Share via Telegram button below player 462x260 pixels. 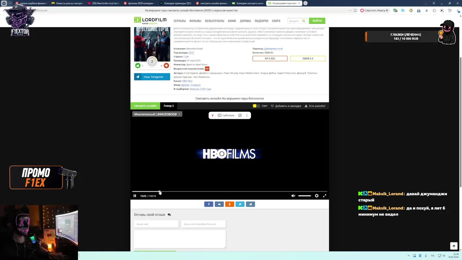click(x=250, y=204)
